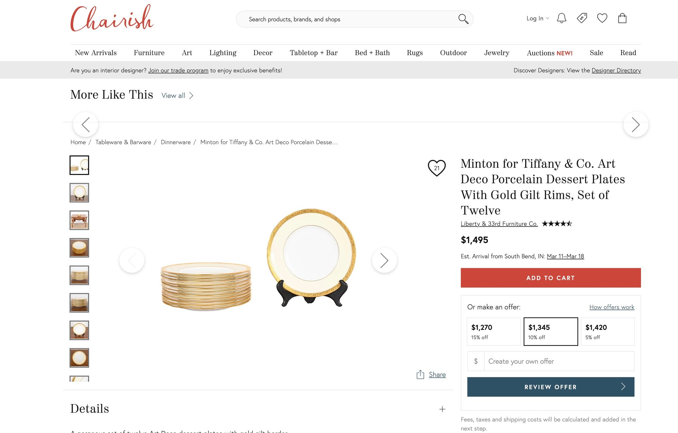Click the ADD TO CART button
This screenshot has width=678, height=433.
point(551,278)
